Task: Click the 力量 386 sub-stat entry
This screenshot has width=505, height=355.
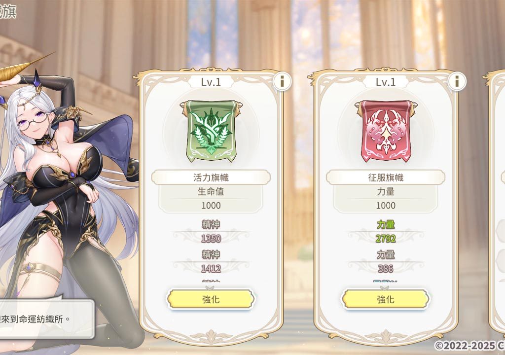Action: [386, 262]
